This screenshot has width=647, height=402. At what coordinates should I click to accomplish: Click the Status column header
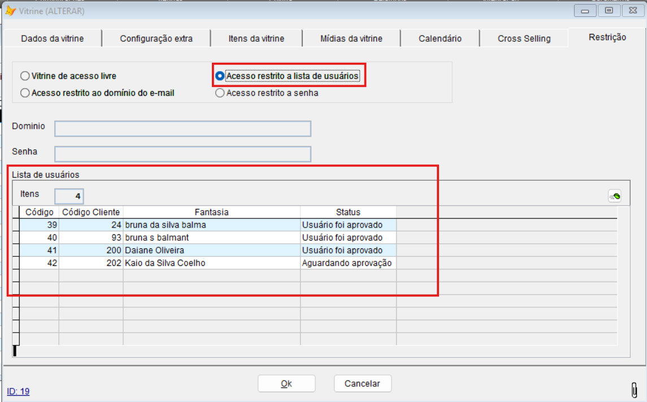tap(348, 212)
